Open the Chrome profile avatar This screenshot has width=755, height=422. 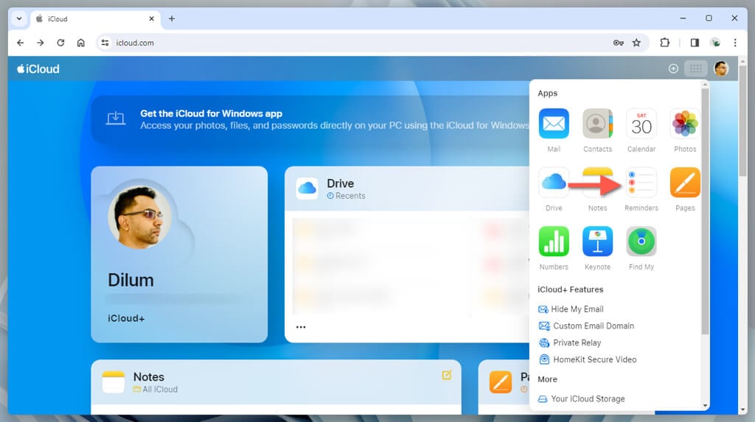pos(715,43)
